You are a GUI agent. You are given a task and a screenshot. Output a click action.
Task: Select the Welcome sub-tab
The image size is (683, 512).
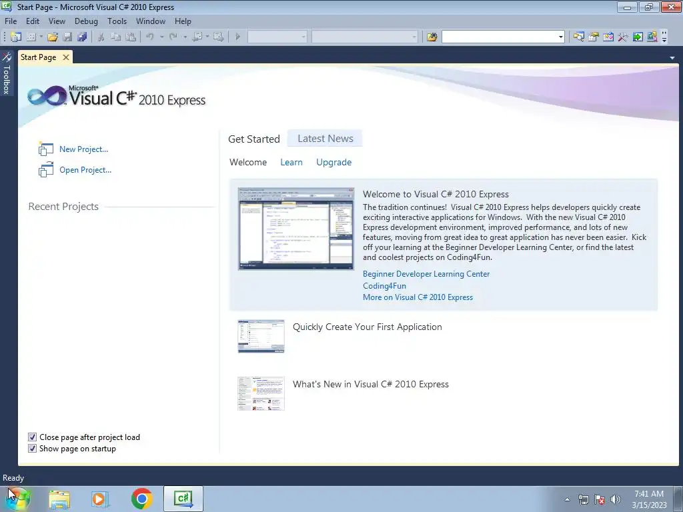pyautogui.click(x=248, y=162)
